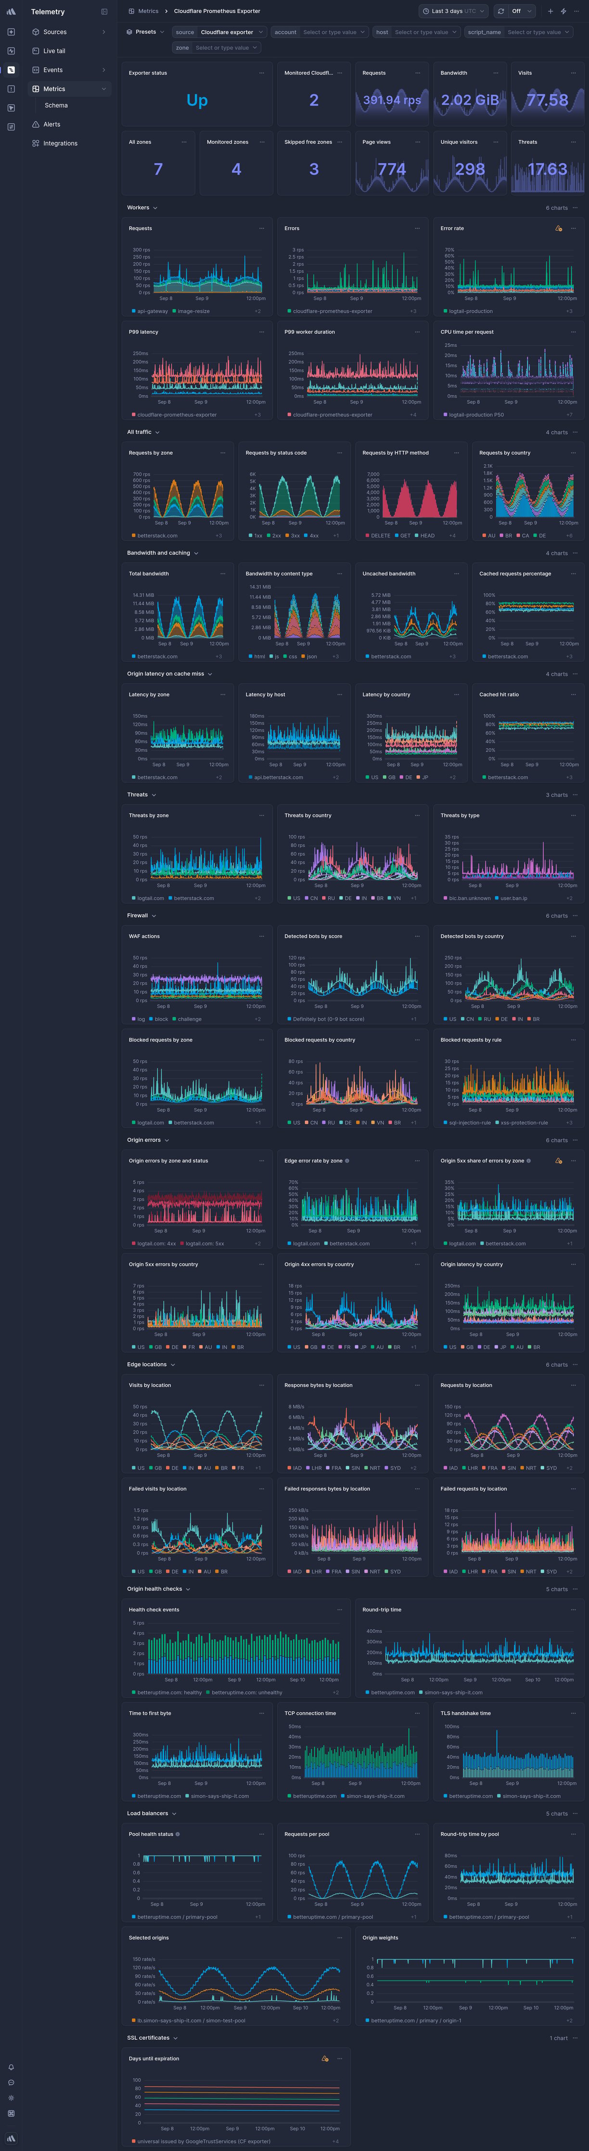Click info icon beside Pool health status

click(x=178, y=1834)
